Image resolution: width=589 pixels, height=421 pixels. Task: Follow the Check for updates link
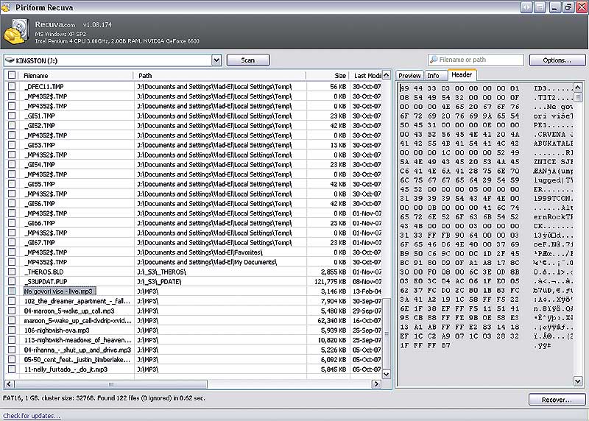[32, 416]
